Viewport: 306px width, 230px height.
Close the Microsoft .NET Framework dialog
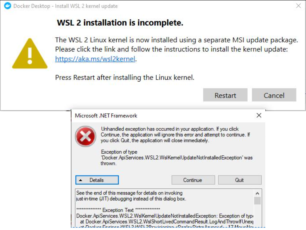(259, 116)
